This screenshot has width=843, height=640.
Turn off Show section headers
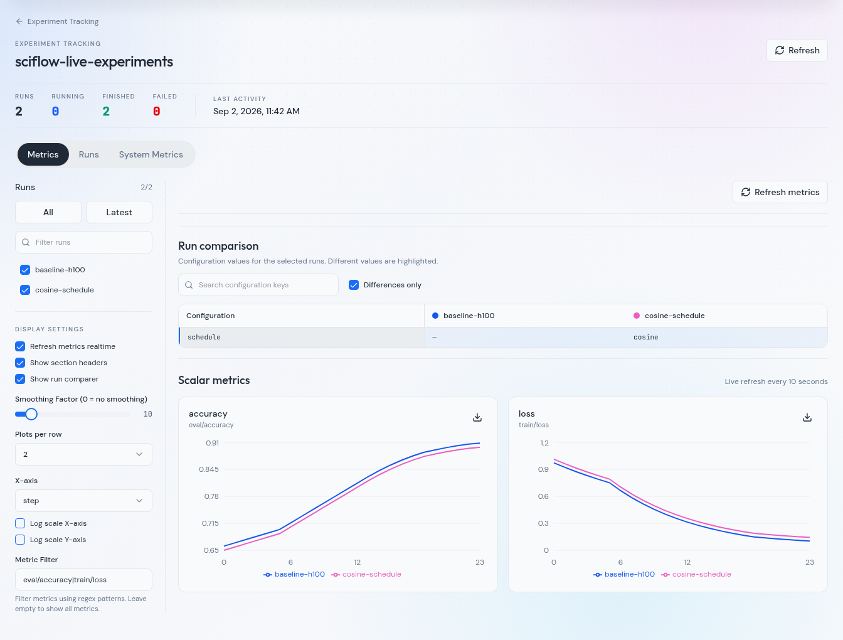click(20, 363)
